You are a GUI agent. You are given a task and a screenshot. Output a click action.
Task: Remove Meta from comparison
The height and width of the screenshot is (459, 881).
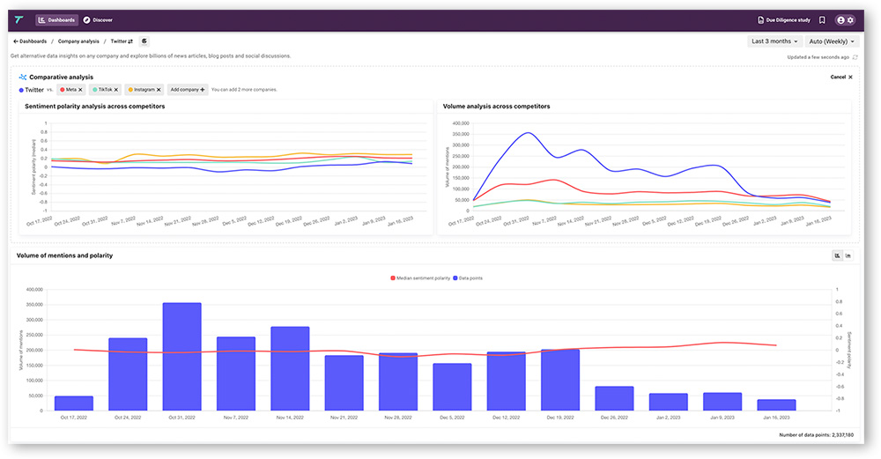(x=80, y=90)
